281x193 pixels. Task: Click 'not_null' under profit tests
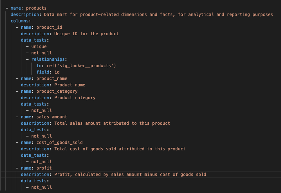[42, 187]
